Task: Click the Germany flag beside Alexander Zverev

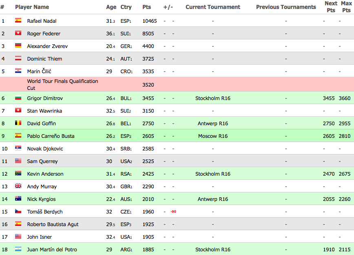Action: pyautogui.click(x=18, y=46)
